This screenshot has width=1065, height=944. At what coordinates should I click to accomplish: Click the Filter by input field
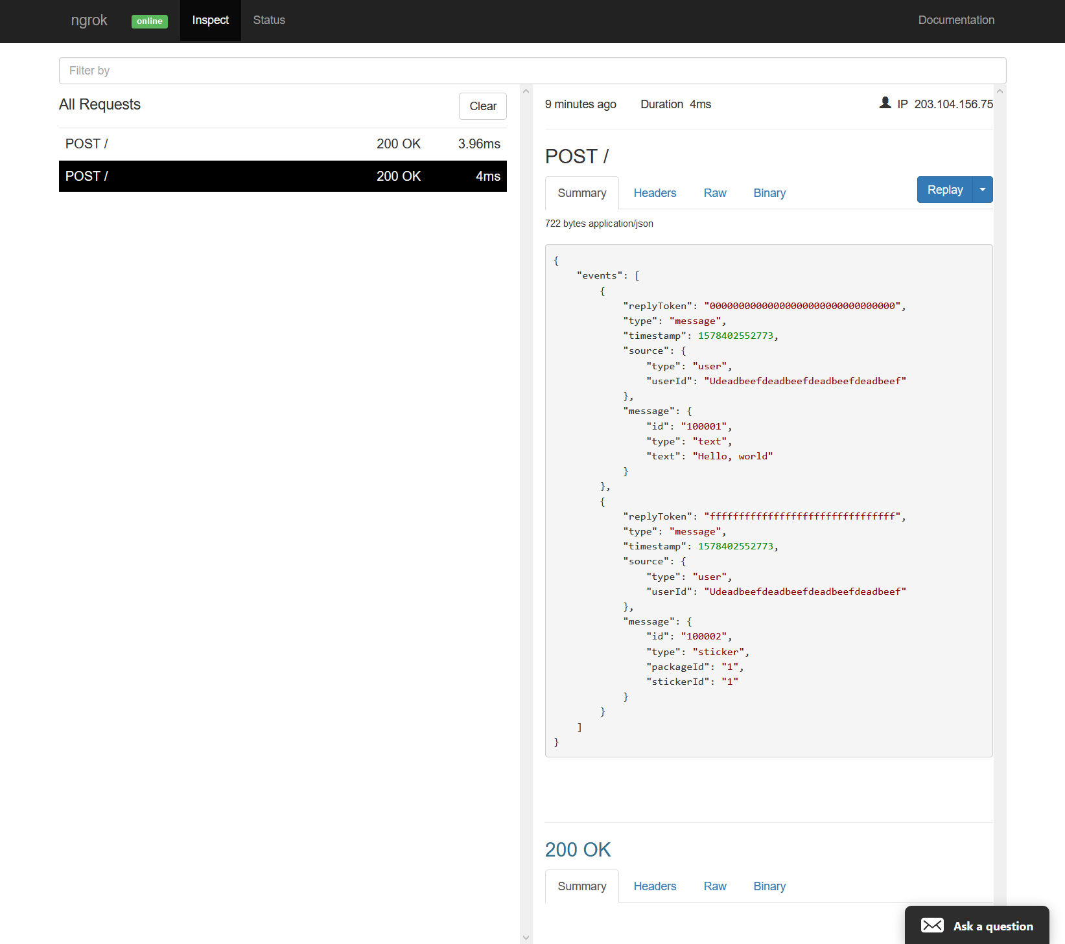tap(532, 71)
